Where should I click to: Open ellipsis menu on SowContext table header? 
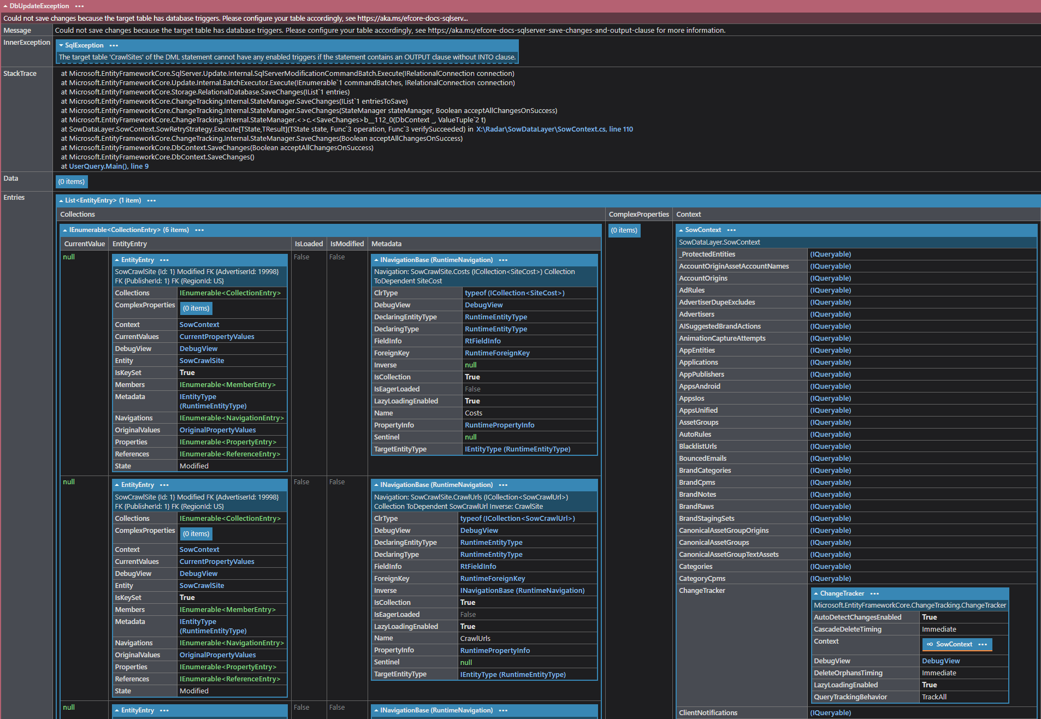[731, 230]
